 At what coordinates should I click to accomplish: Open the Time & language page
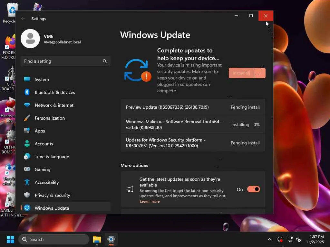(66, 157)
